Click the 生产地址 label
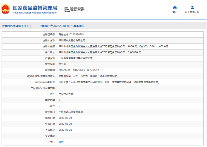Screen dimensions: 207x147 (50, 52)
